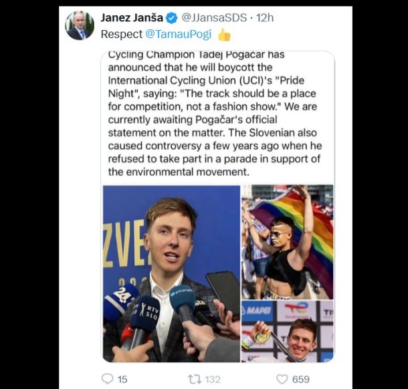
Task: Open the profile avatar of the tweet author
Action: pyautogui.click(x=80, y=25)
